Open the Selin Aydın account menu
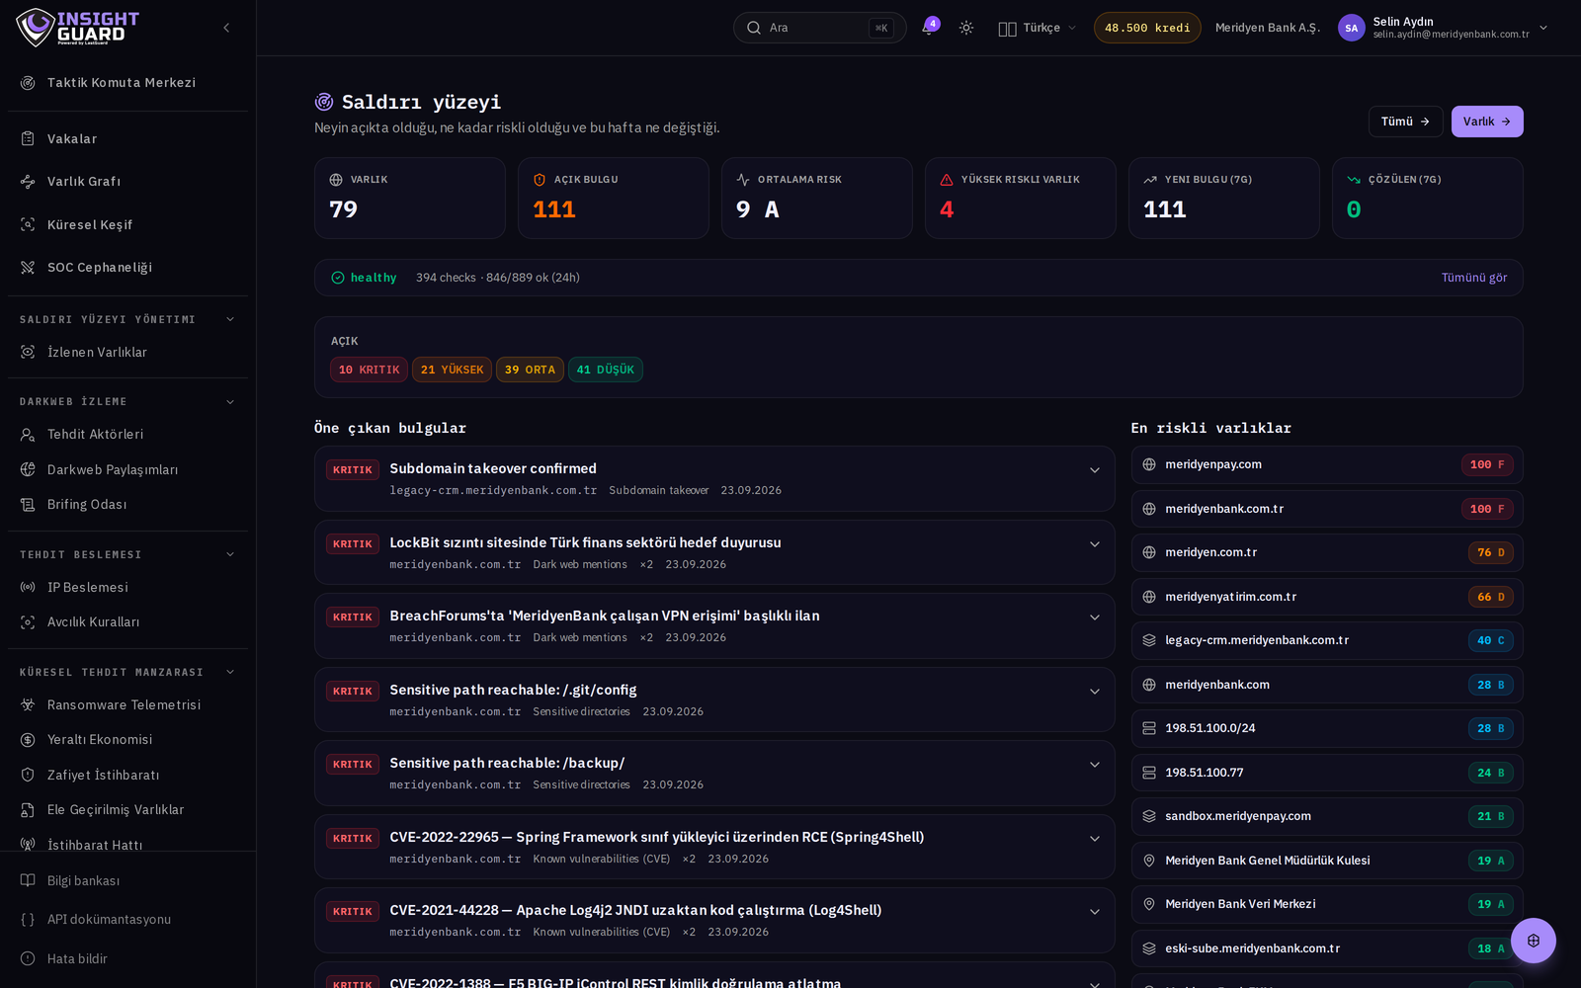1581x988 pixels. click(x=1444, y=28)
